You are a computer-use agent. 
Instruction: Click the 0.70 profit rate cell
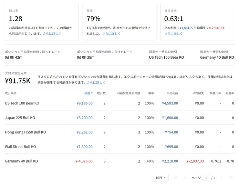click(231, 161)
